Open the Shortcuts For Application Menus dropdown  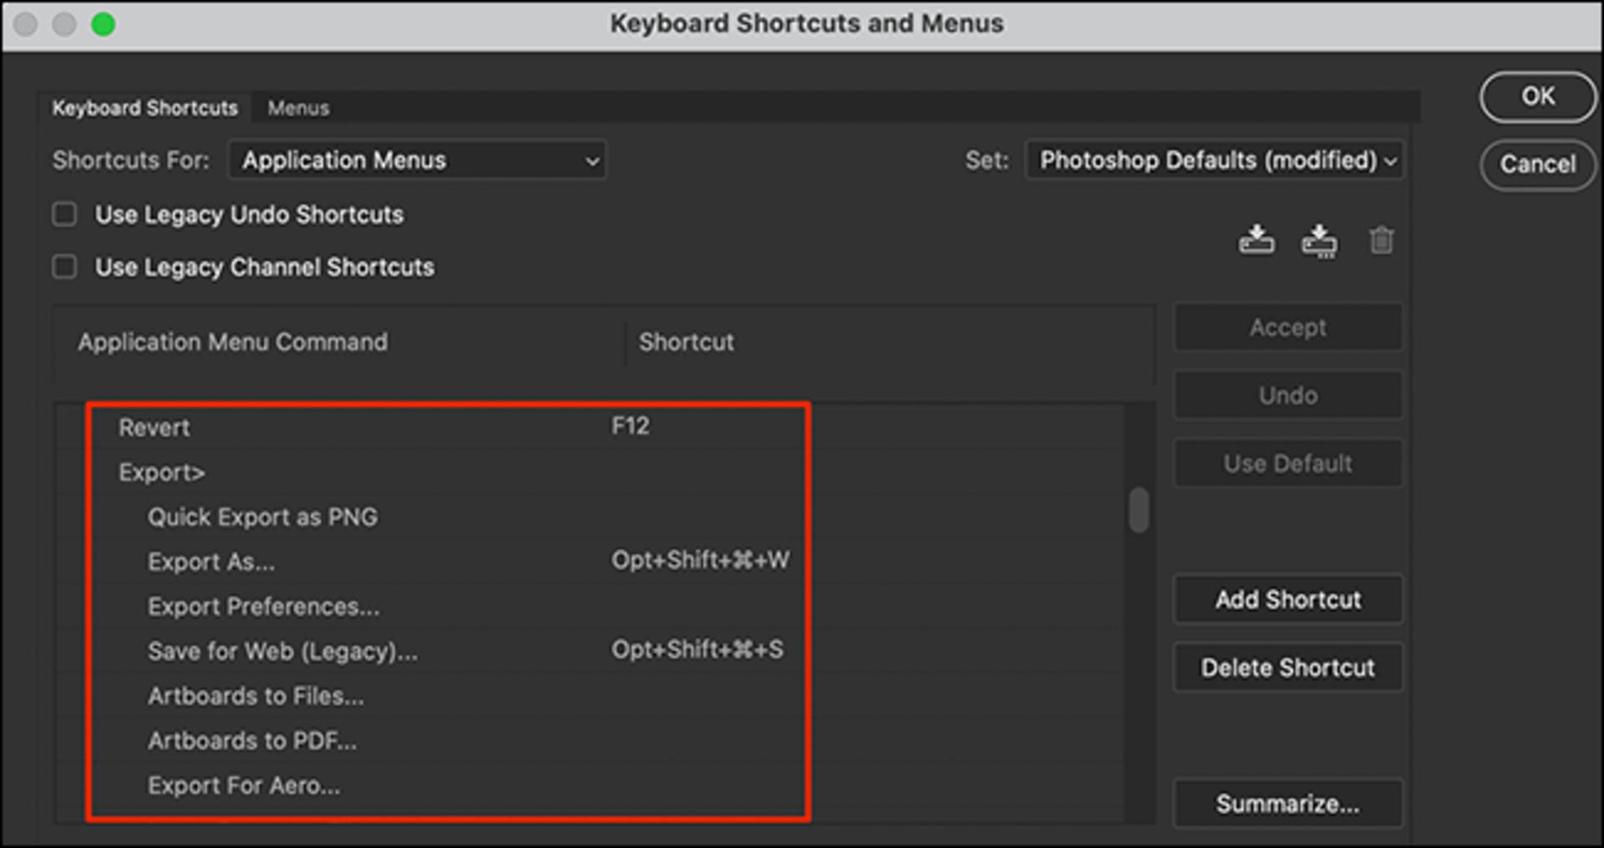point(417,160)
